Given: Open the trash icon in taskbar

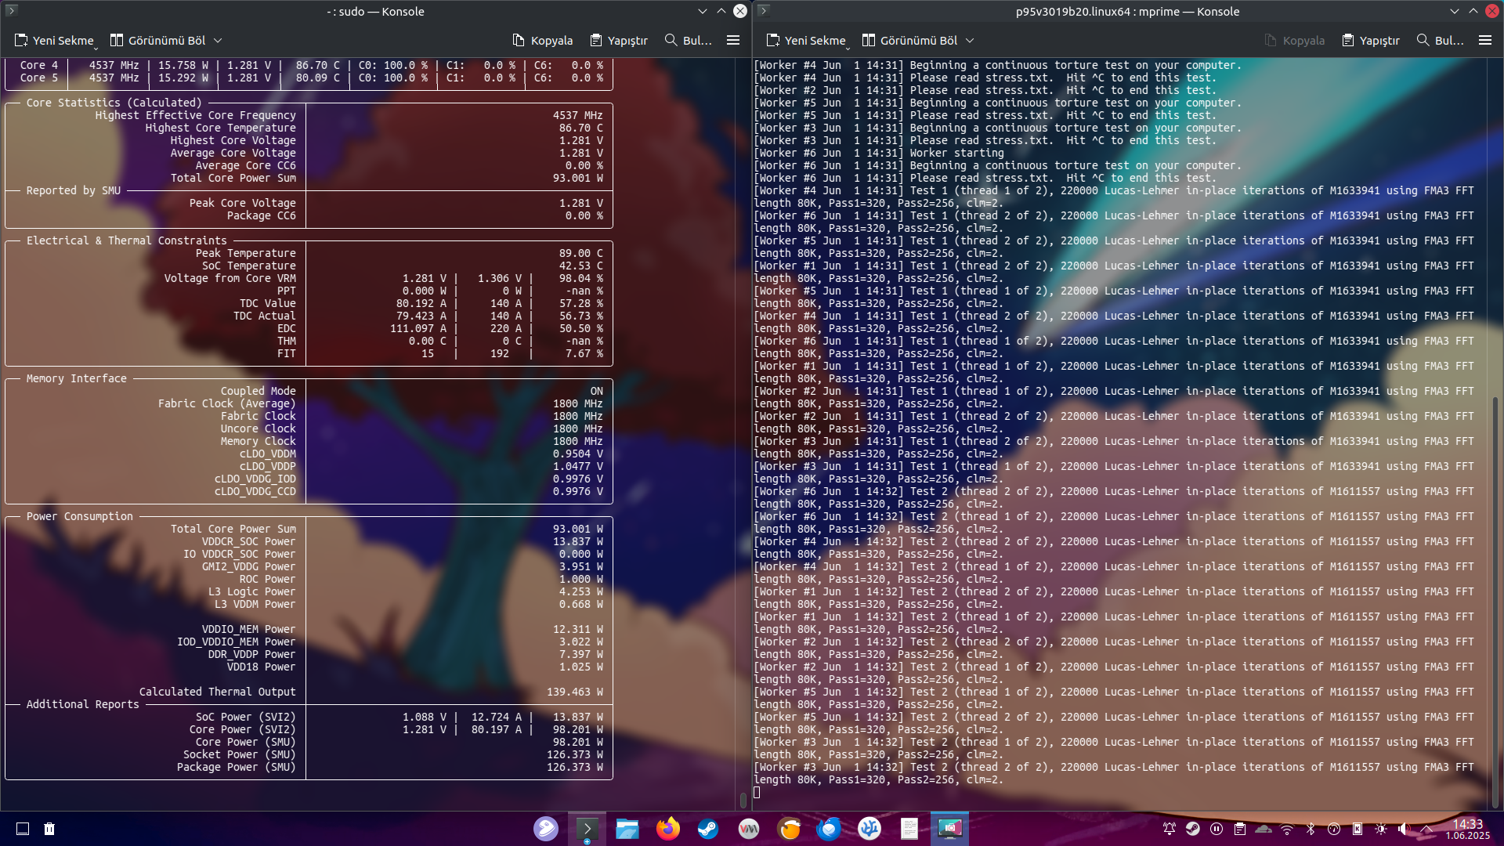Looking at the screenshot, I should point(49,829).
